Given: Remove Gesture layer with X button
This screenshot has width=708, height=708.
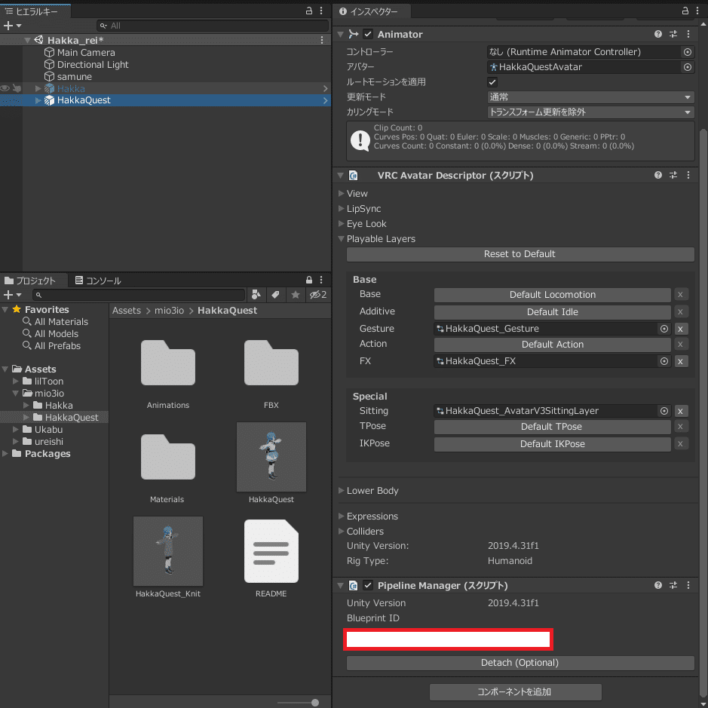Looking at the screenshot, I should point(680,329).
